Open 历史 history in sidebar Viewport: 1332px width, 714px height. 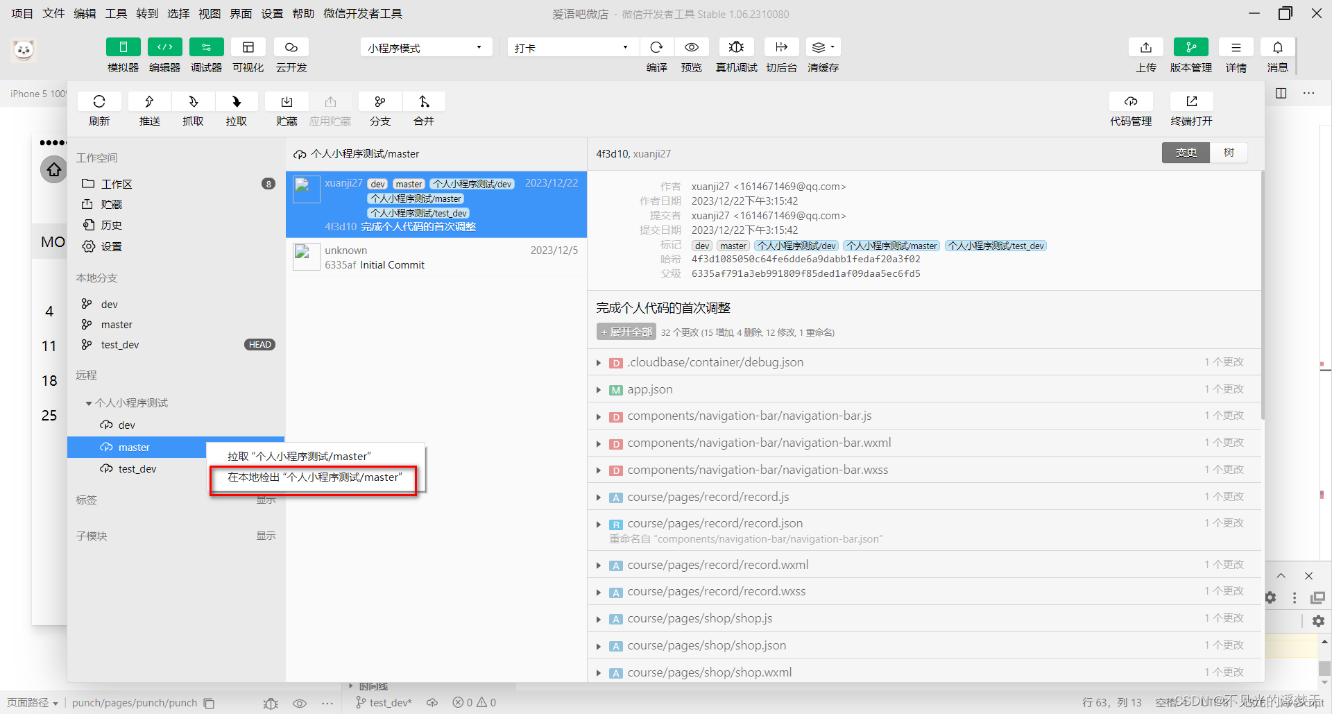(x=176, y=226)
